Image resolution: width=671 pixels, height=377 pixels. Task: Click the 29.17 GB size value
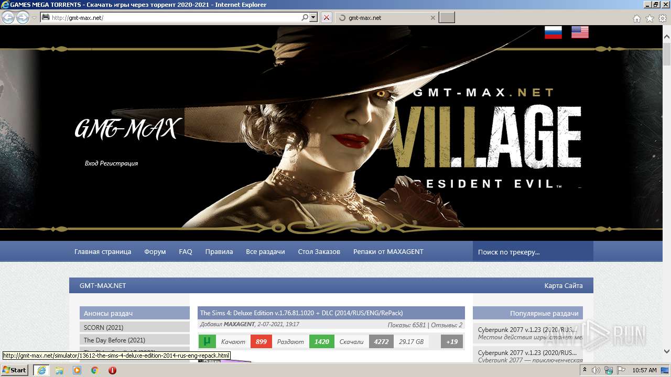[410, 342]
